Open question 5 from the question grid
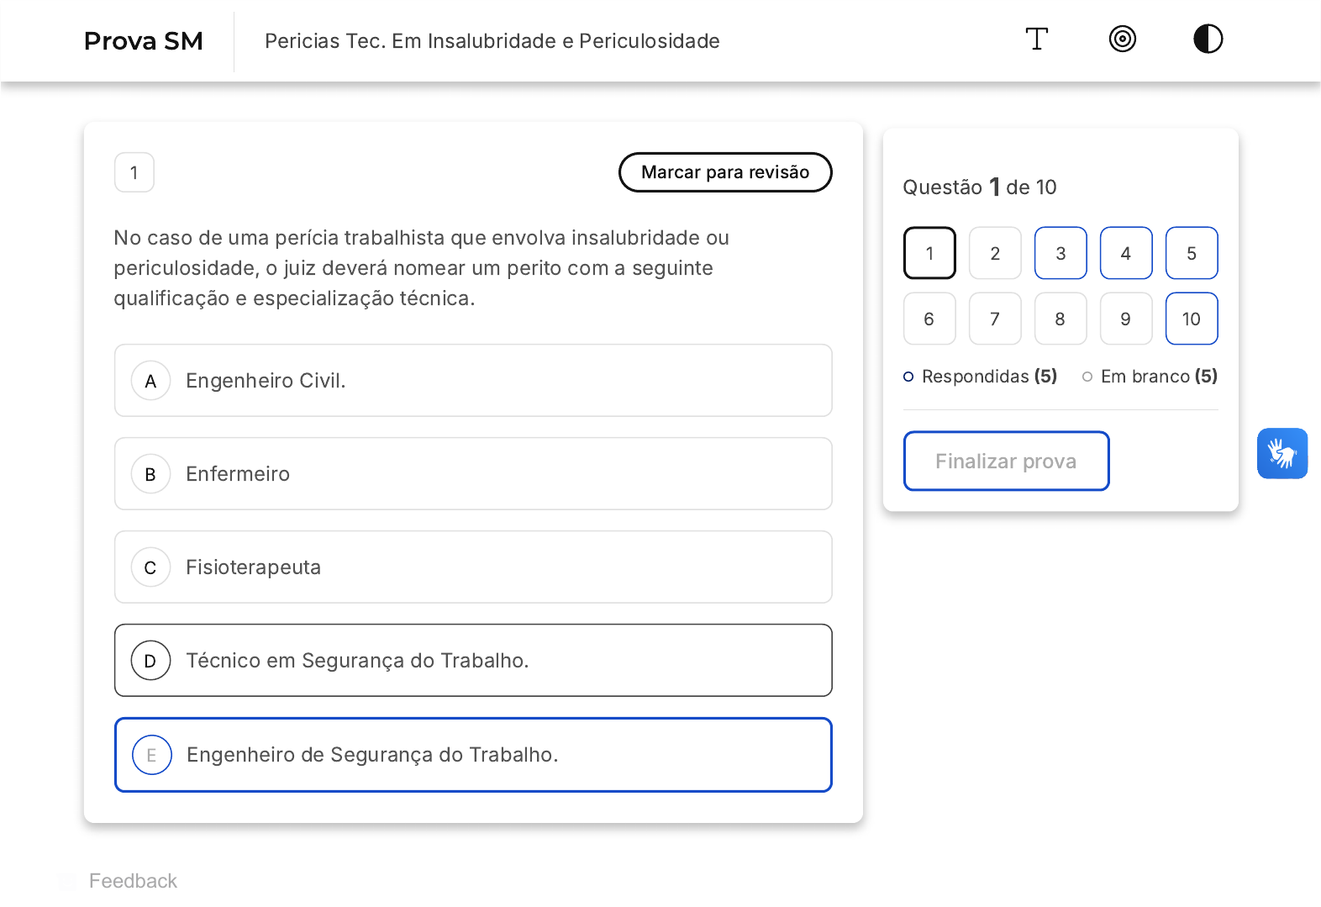This screenshot has height=907, width=1321. click(1191, 253)
